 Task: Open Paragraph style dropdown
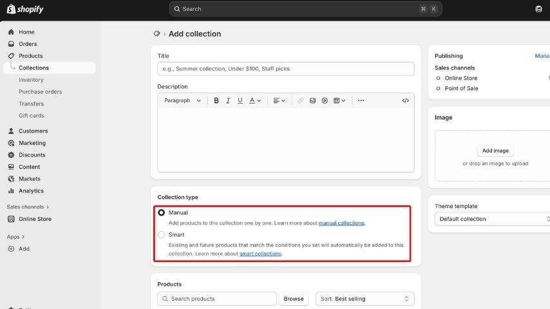pos(182,100)
